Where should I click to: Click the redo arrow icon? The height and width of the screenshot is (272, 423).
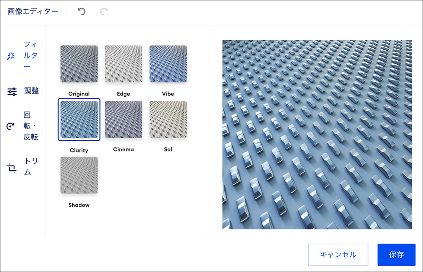coord(104,11)
